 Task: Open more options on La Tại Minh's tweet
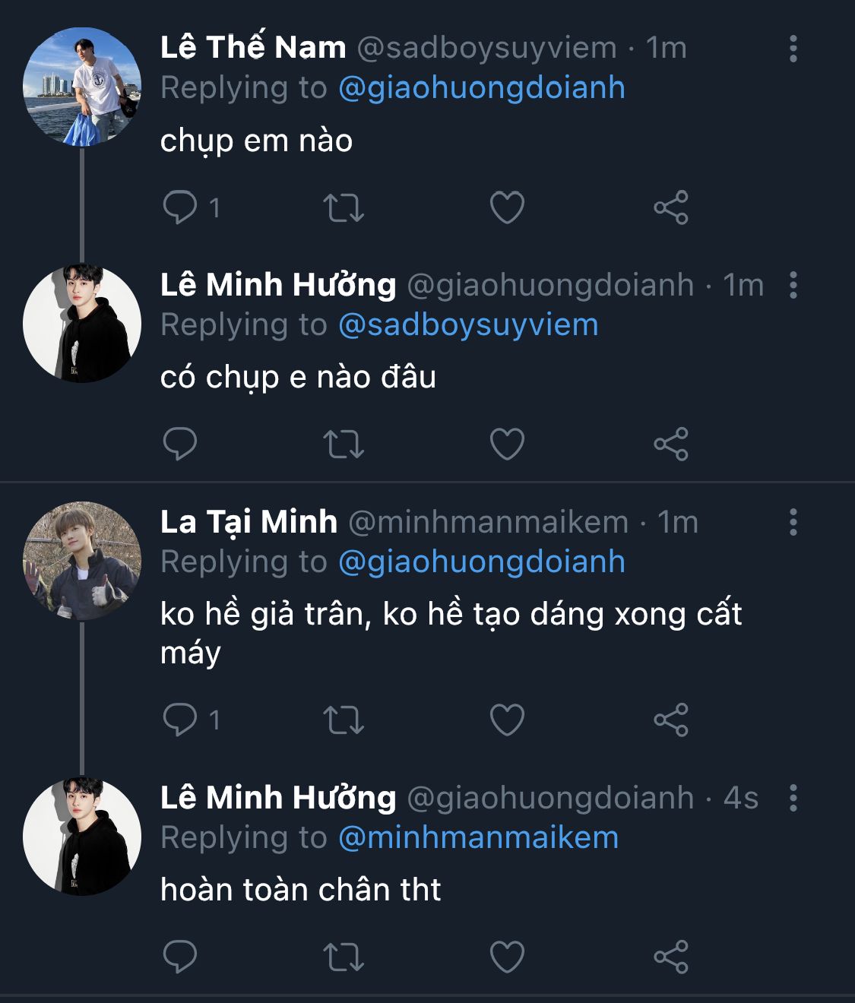793,523
